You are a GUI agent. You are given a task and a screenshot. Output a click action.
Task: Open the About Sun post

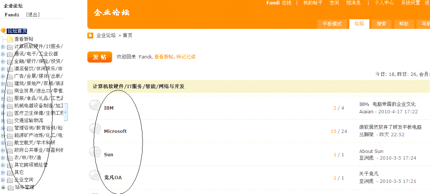click(x=371, y=151)
